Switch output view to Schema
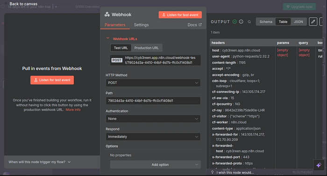Screen dimensions: 327x176 click(266, 21)
